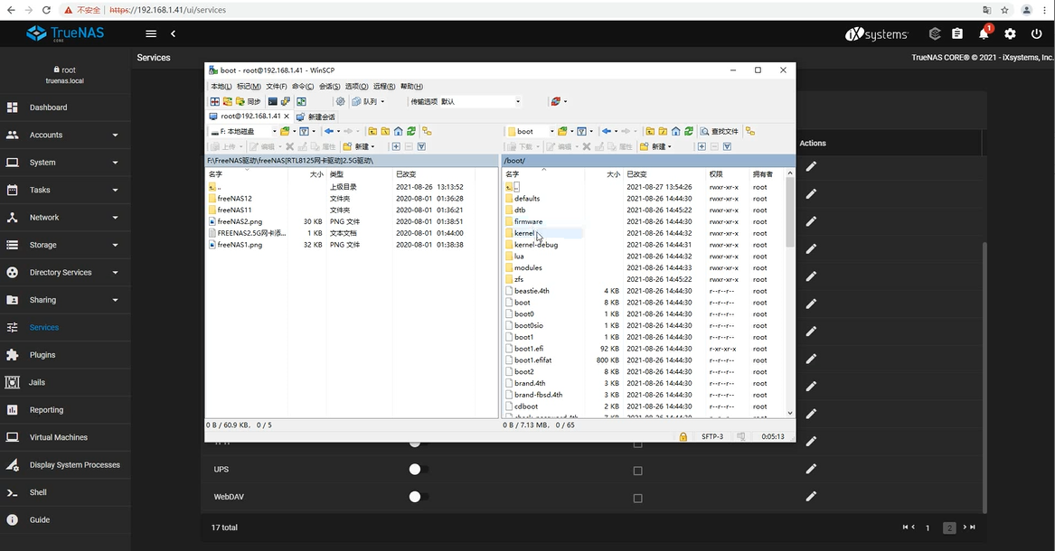Toggle the UPS service switch
1055x551 pixels.
417,470
